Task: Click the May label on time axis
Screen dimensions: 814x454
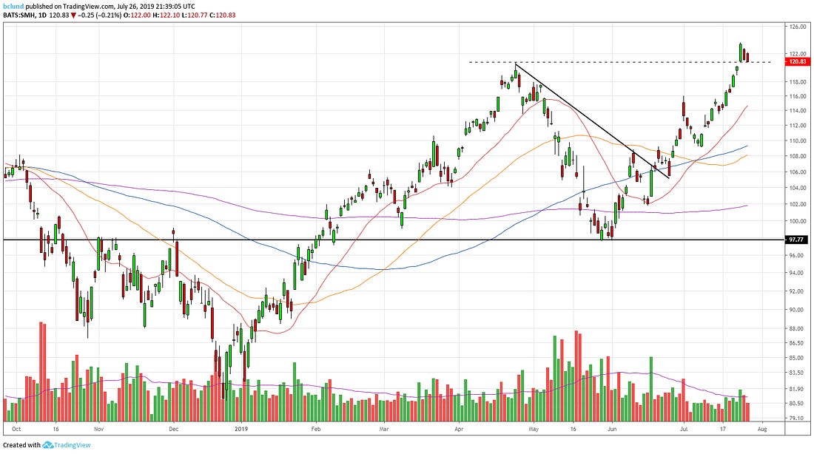Action: pos(534,428)
